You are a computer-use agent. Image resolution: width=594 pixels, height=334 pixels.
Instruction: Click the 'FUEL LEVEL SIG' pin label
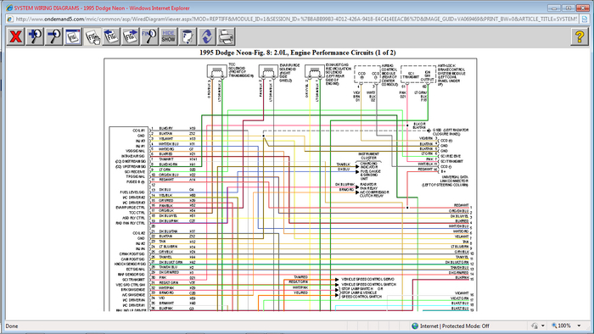click(x=132, y=192)
